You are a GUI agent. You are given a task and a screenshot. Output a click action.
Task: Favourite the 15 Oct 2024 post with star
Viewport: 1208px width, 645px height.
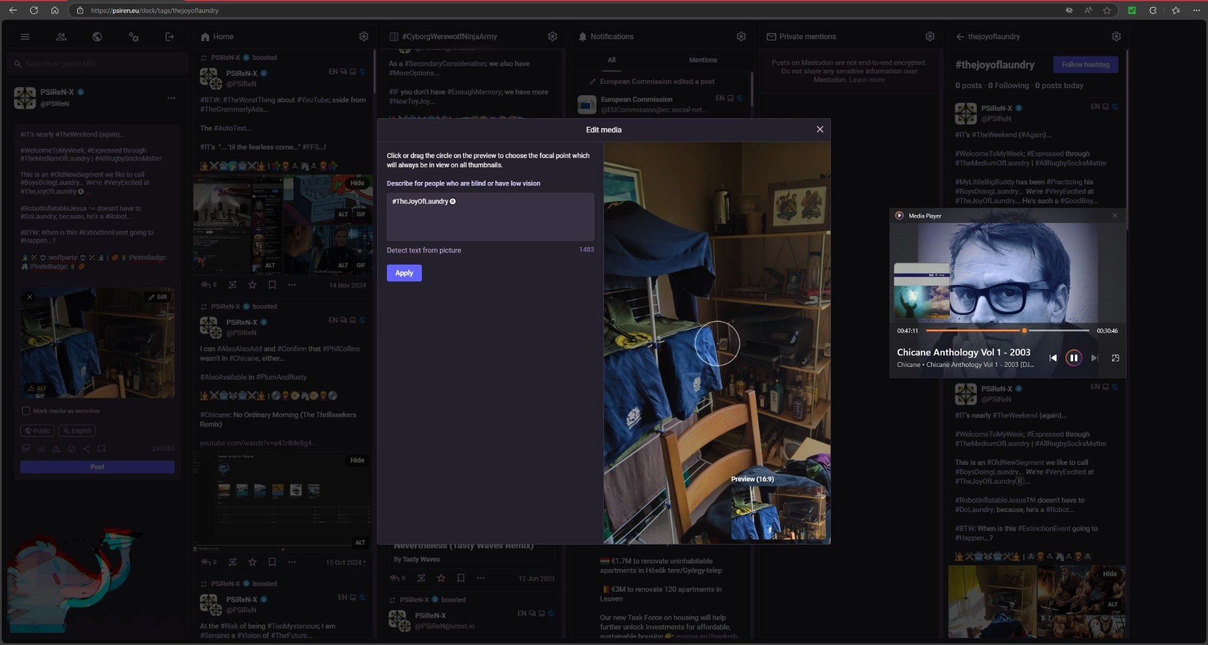(x=252, y=562)
